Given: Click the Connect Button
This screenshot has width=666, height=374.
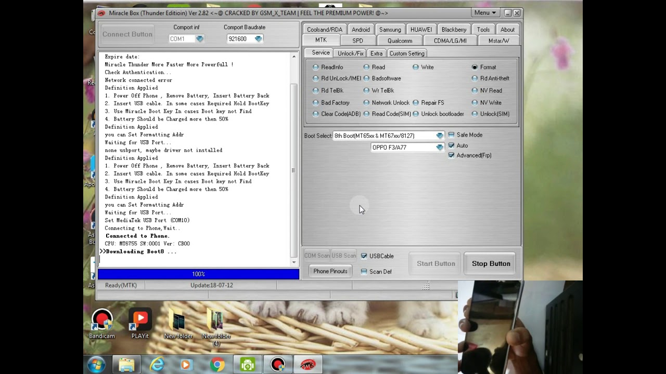Looking at the screenshot, I should (x=127, y=34).
